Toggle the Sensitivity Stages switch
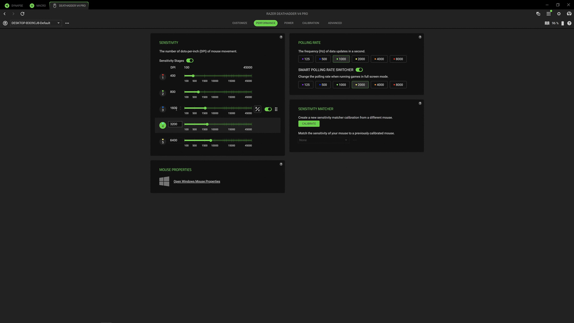The image size is (574, 323). (190, 61)
